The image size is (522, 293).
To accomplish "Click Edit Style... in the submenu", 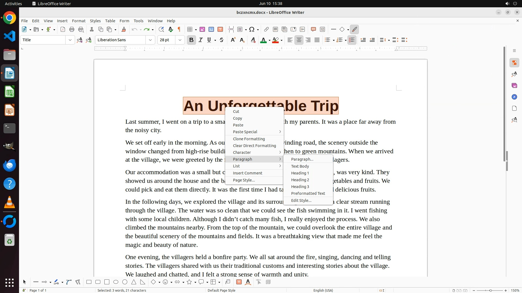I will (x=301, y=200).
